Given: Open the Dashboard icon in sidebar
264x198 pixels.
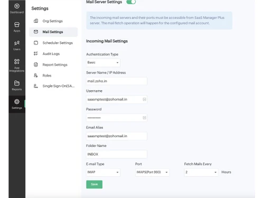Looking at the screenshot, I should pos(17,6).
